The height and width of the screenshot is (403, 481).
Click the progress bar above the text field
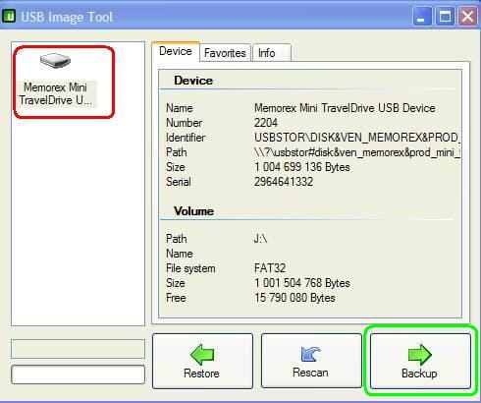pos(78,349)
